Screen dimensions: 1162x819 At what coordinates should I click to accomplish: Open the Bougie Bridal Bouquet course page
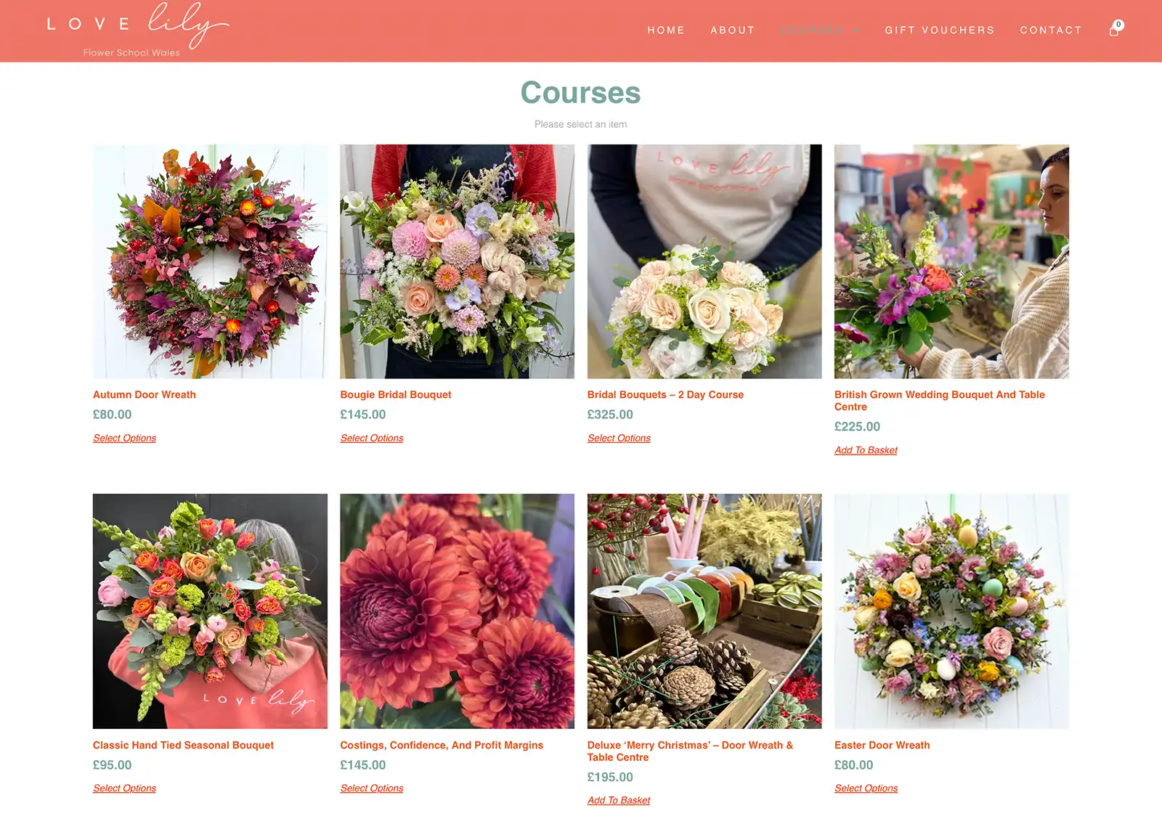click(396, 394)
